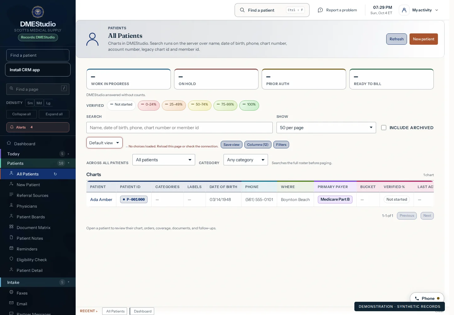Click the Reminders calendar icon

(11, 248)
